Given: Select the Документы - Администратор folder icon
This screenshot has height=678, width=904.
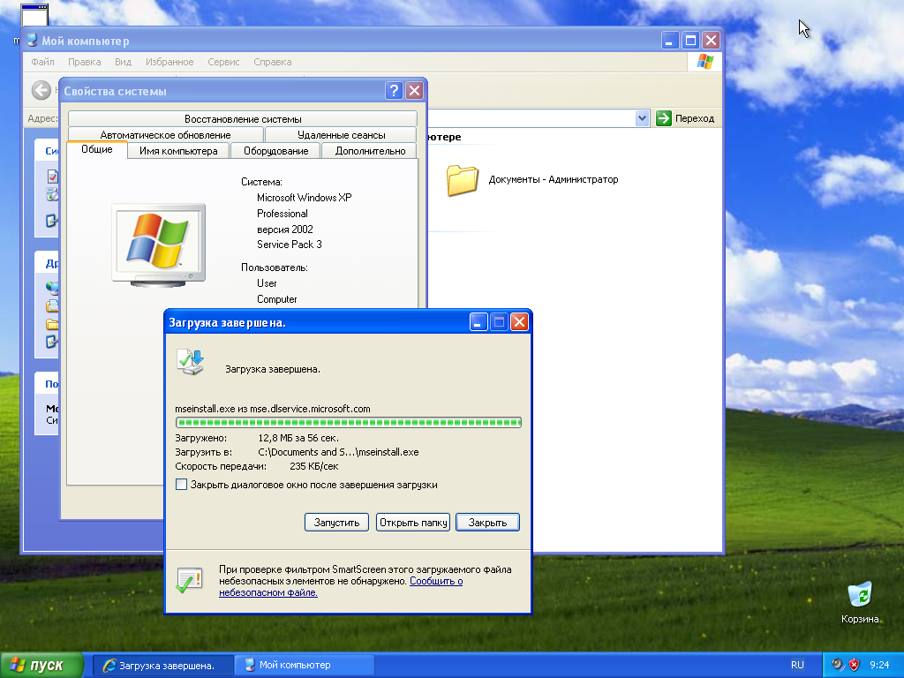Looking at the screenshot, I should click(462, 180).
